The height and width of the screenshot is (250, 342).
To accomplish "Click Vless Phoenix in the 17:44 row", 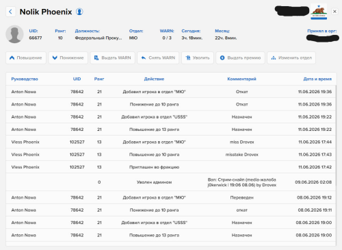I will 25,142.
